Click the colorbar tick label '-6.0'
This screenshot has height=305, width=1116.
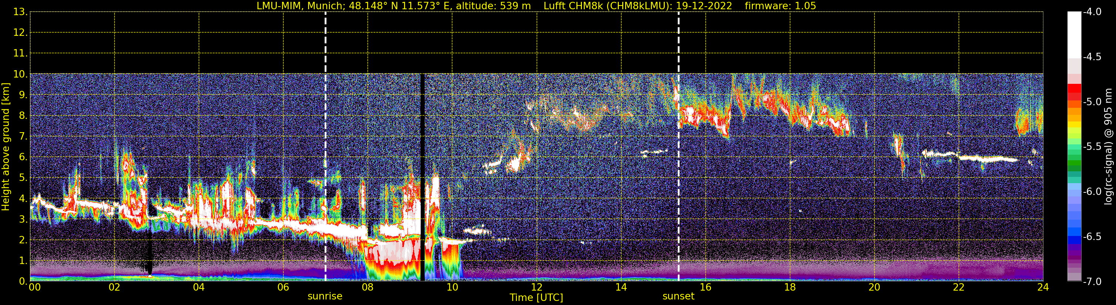click(x=1092, y=192)
